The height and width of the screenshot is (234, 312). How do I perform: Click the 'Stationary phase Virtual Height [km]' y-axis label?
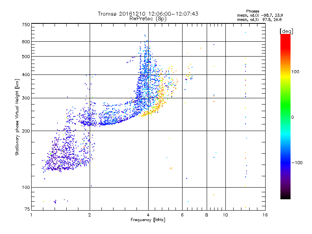17,117
